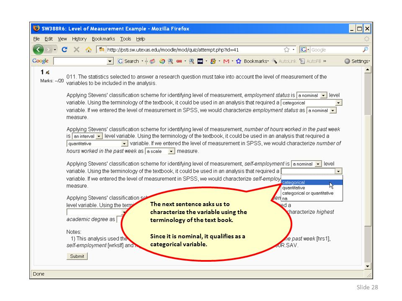Open Google toolbar Settings
The image size is (402, 301).
tap(357, 61)
